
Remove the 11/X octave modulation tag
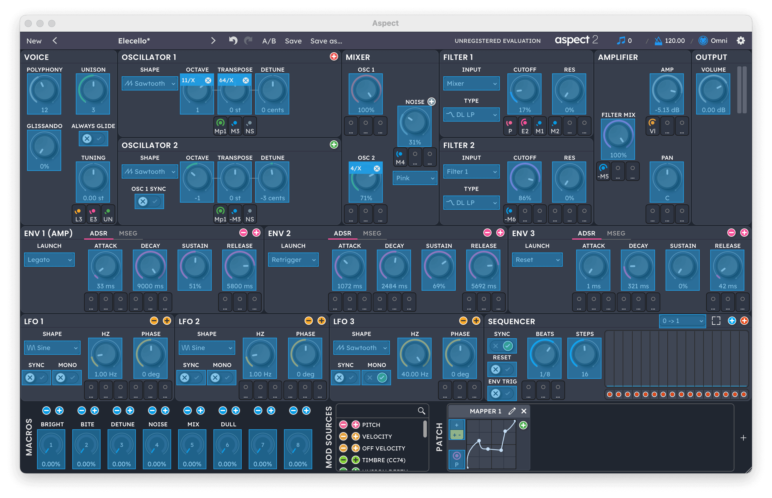pyautogui.click(x=208, y=80)
